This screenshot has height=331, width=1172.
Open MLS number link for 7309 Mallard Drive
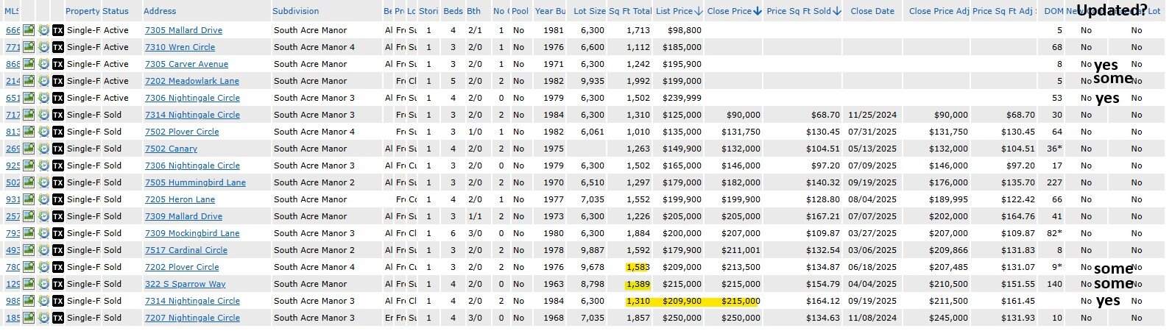click(13, 216)
